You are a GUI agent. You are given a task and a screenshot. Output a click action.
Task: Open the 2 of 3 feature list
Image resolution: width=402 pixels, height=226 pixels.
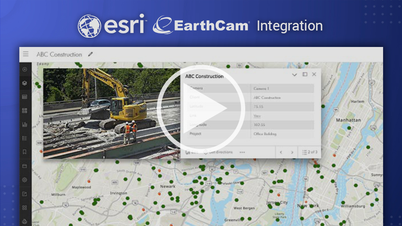310,152
